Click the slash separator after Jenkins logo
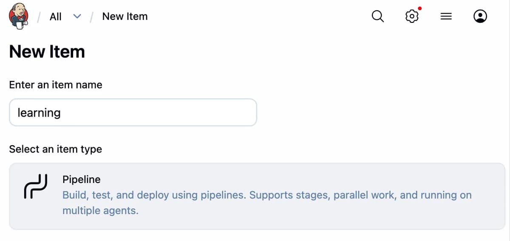Viewport: 510px width, 241px height. (x=39, y=17)
